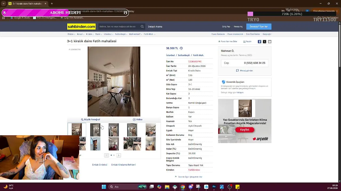Close the sahibinden browser tab
This screenshot has width=341, height=191.
coord(45,4)
